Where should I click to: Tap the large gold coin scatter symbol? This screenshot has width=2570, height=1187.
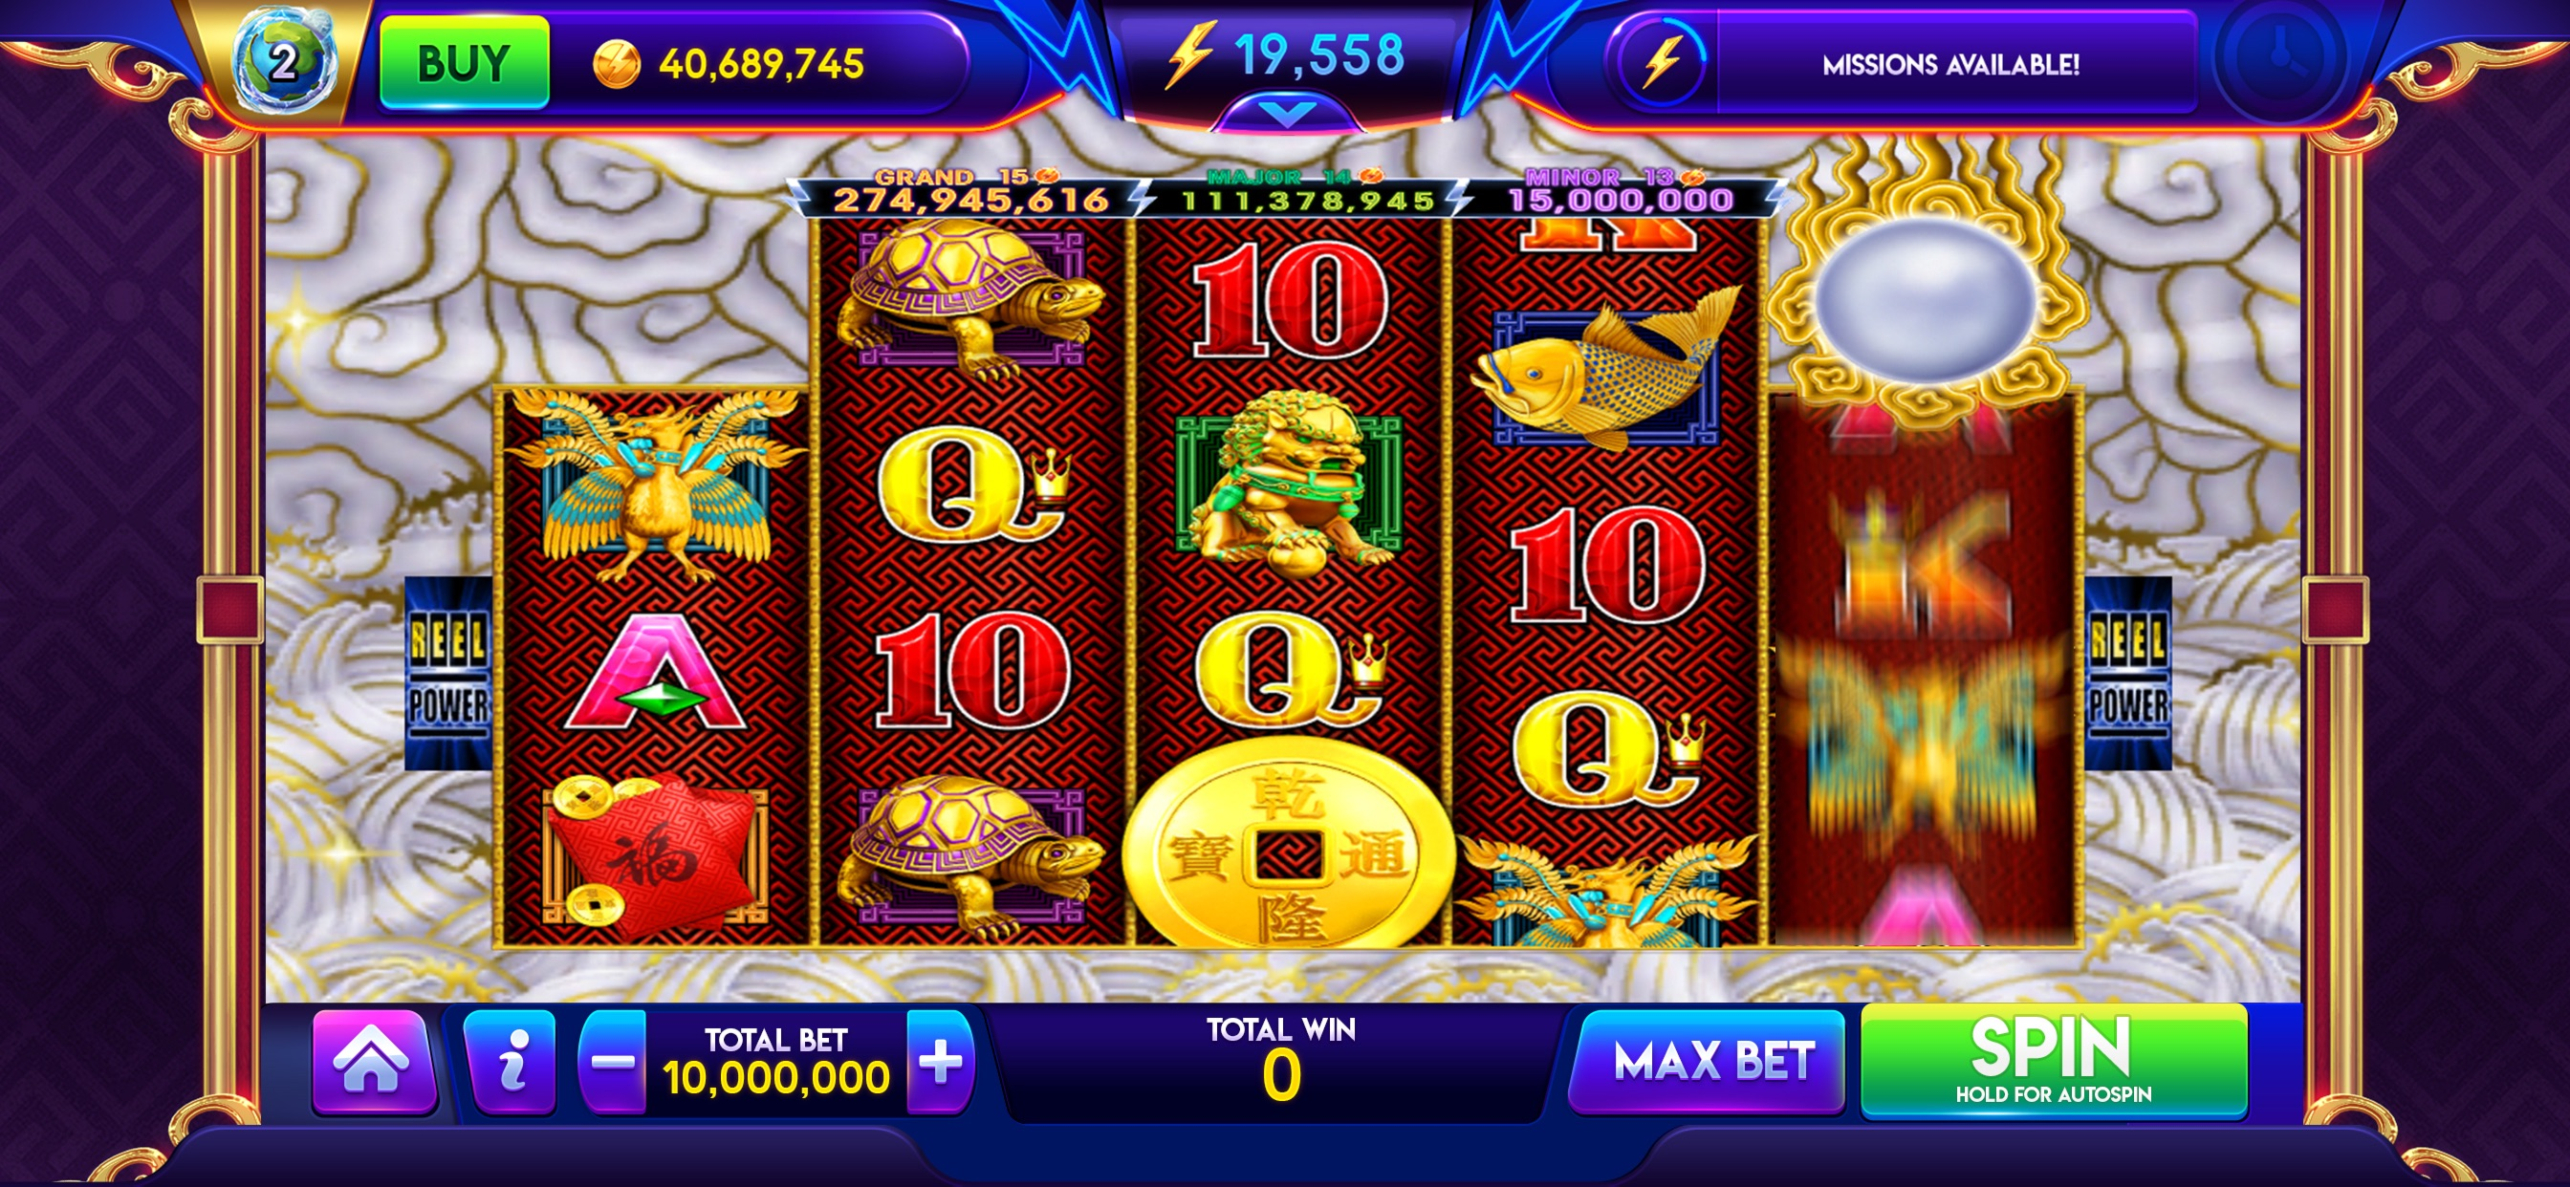pos(1287,848)
